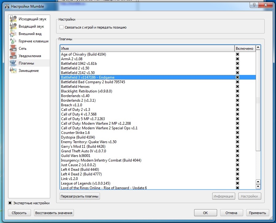Select the Уведомления sidebar icon
The image size is (276, 223).
[13, 56]
